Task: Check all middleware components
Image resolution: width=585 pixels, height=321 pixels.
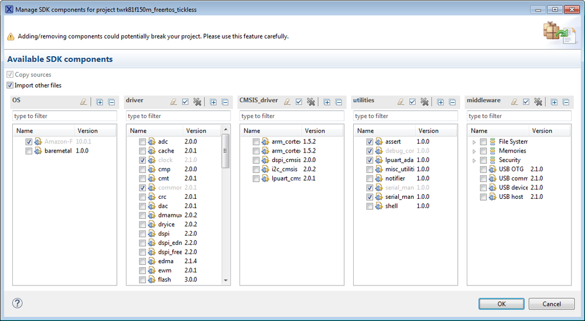Action: 526,102
